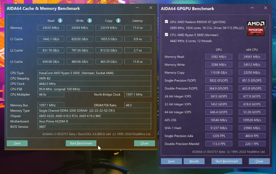This screenshot has height=174, width=276.
Task: Select GPU SHA-1 Hash 51237 MB/s
Action: click(219, 128)
